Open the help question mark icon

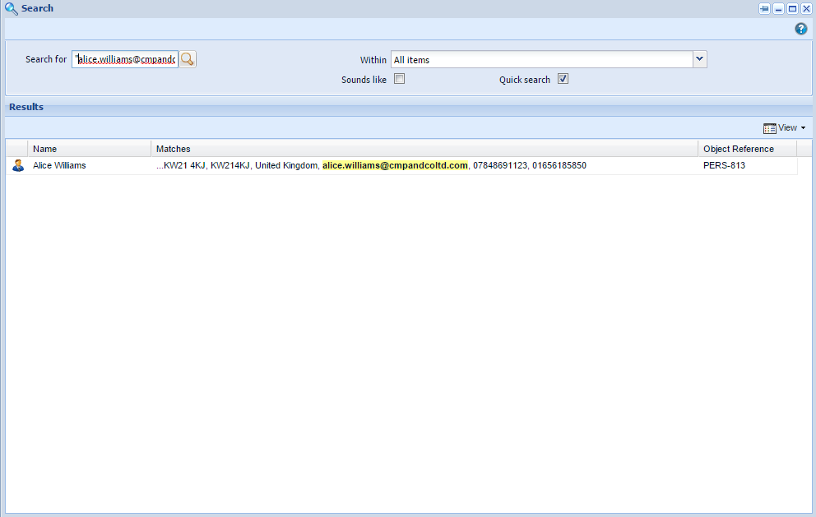[801, 29]
